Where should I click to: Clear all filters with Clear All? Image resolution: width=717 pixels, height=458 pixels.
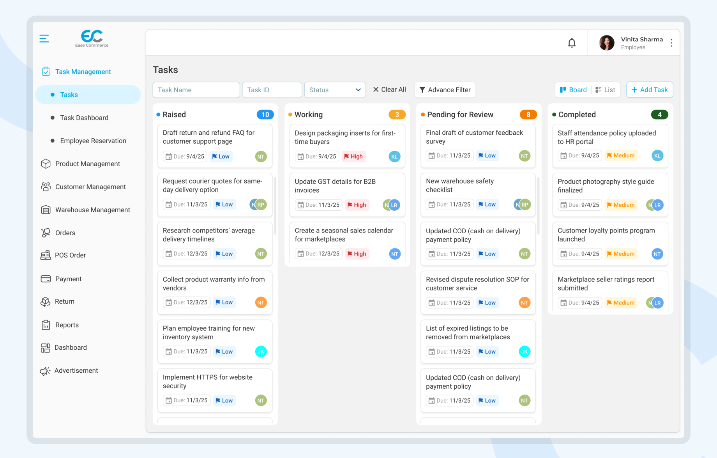pyautogui.click(x=389, y=90)
